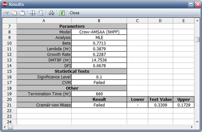Select row 7 header
Viewport: 202px width, 132px height.
click(9, 26)
